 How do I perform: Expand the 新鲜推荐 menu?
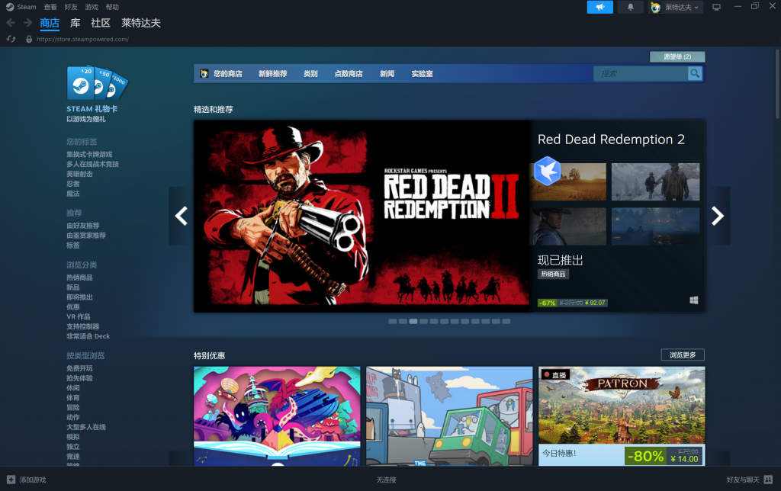pyautogui.click(x=273, y=74)
